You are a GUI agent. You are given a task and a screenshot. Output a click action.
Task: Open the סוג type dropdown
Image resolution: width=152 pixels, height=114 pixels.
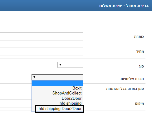[70, 65]
